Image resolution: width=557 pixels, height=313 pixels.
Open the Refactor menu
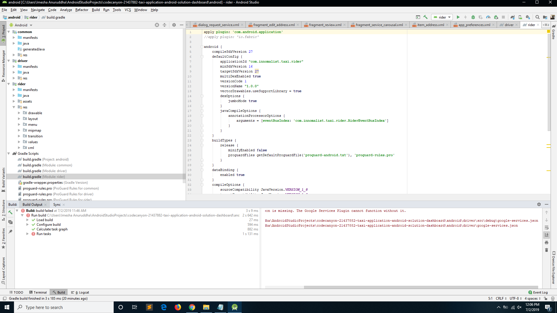(82, 10)
